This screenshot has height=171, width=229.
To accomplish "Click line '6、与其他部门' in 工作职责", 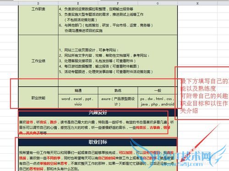I will 106,25.
